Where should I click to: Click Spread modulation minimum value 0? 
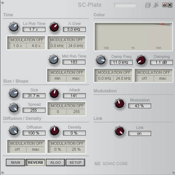58,112
